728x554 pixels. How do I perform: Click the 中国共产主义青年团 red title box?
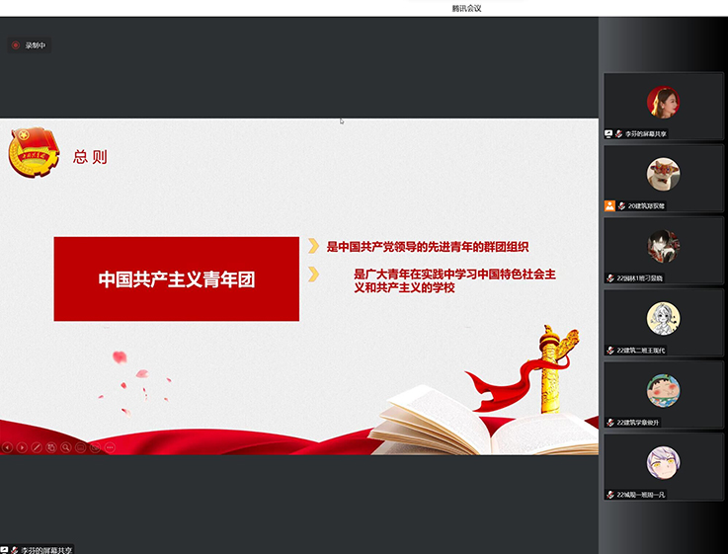point(176,278)
